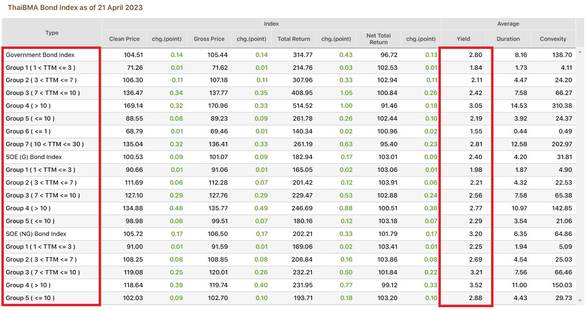Click the Duration column header

tap(508, 38)
